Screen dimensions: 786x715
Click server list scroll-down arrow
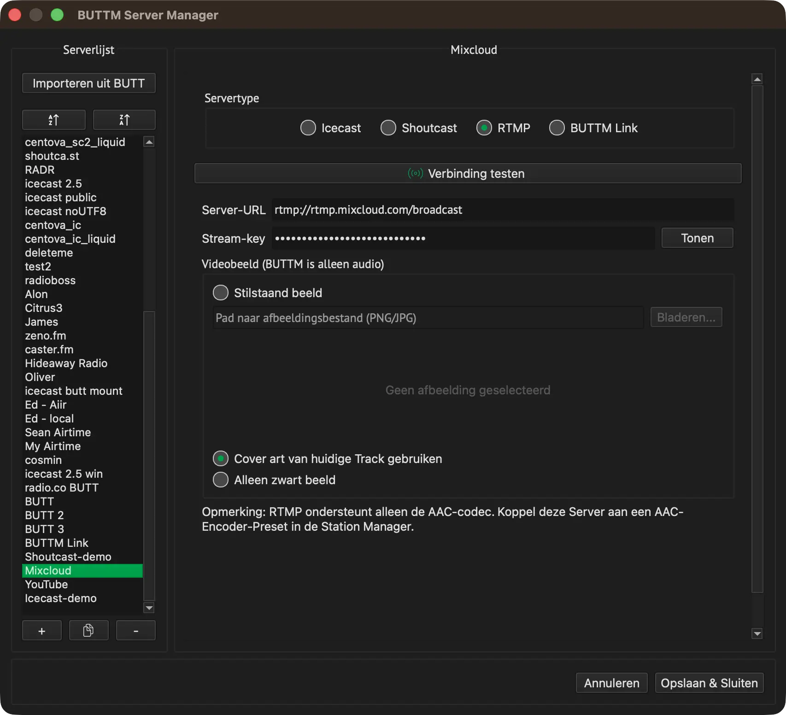[149, 608]
